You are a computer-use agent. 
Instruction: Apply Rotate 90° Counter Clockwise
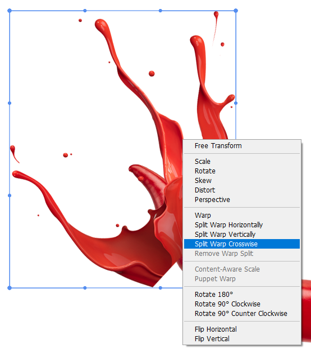[x=242, y=314]
